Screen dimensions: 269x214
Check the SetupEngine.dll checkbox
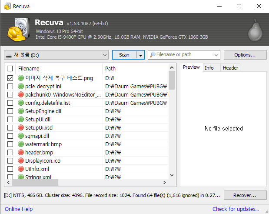click(x=10, y=111)
